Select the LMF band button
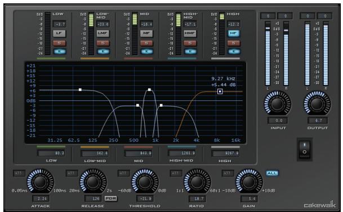The width and height of the screenshot is (343, 212). [x=103, y=33]
